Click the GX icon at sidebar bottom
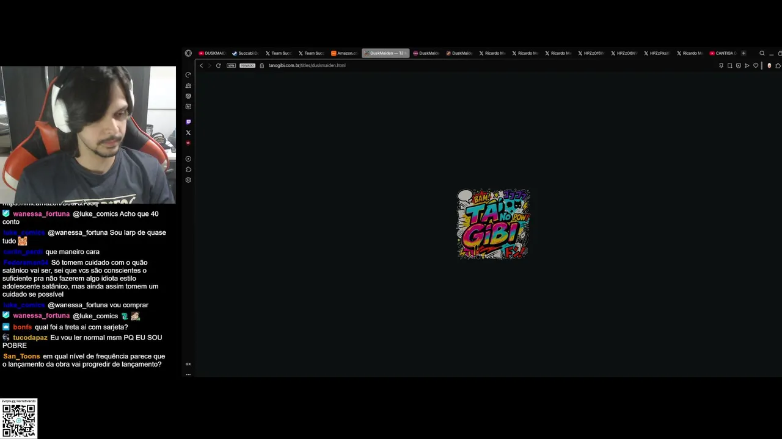Screen dimensions: 782x439 point(188,364)
